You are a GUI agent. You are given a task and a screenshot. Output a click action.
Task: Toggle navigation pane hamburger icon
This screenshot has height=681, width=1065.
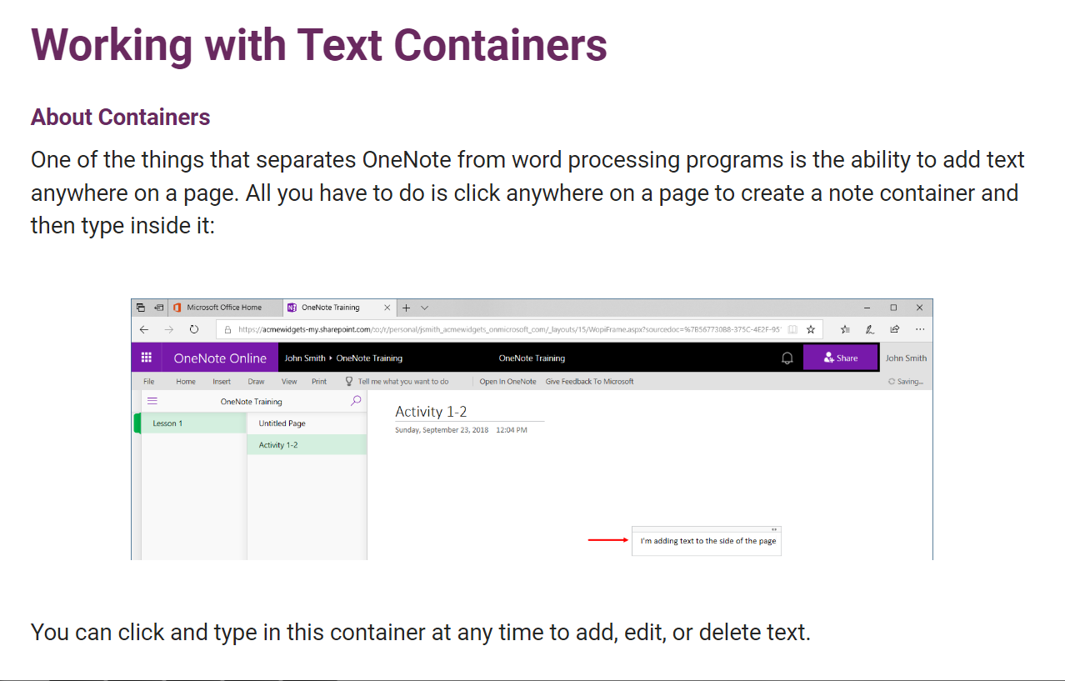152,401
